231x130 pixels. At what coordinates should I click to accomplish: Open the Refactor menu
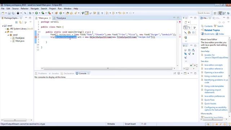click(25, 9)
